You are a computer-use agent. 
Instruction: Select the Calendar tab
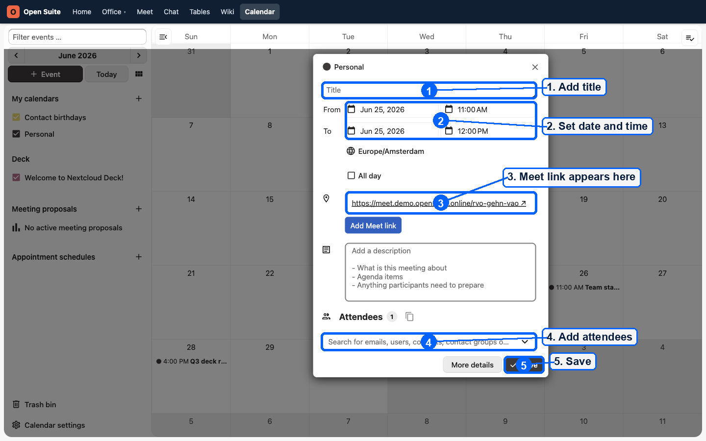tap(260, 12)
